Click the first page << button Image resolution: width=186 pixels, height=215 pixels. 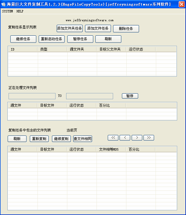point(113,138)
